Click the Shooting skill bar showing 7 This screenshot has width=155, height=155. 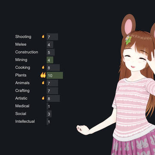[x=52, y=37]
